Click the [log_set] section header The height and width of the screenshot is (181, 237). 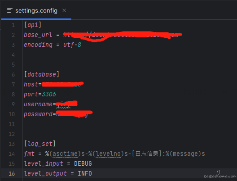40,144
